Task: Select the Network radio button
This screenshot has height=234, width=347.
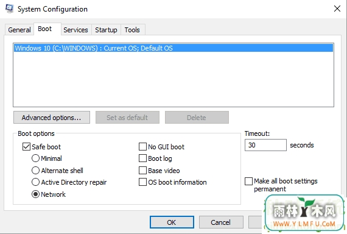Action: 35,194
